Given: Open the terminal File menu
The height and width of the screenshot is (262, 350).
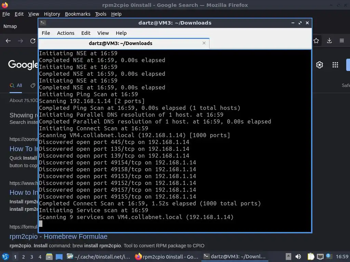Looking at the screenshot, I should [x=46, y=33].
